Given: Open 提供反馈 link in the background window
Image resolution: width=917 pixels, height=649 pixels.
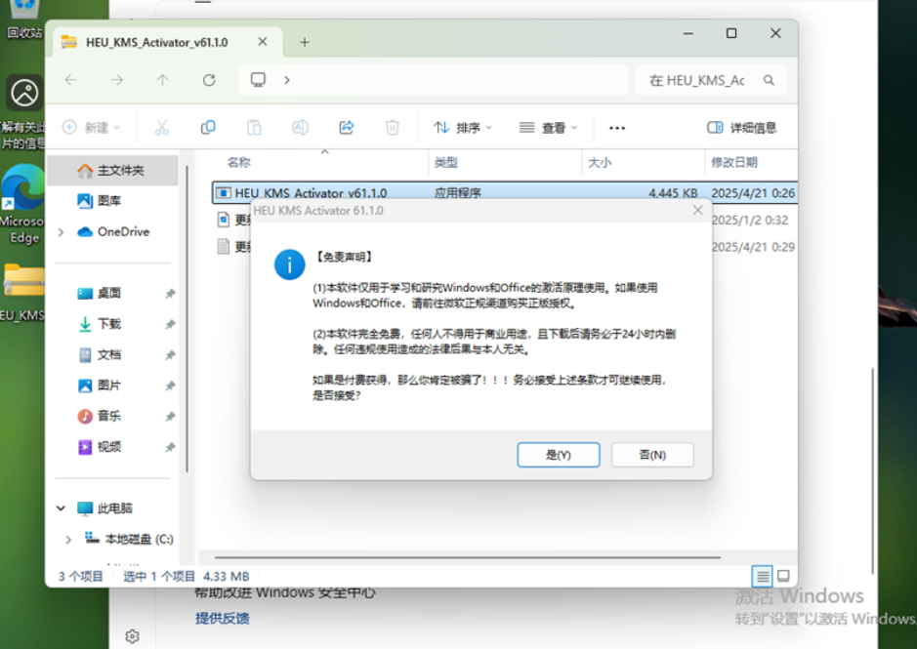Looking at the screenshot, I should (x=223, y=618).
